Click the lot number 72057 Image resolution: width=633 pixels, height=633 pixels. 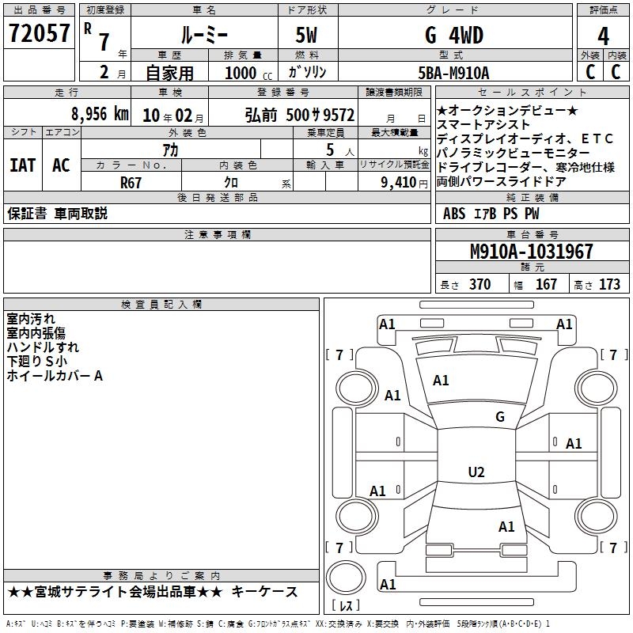tap(39, 33)
